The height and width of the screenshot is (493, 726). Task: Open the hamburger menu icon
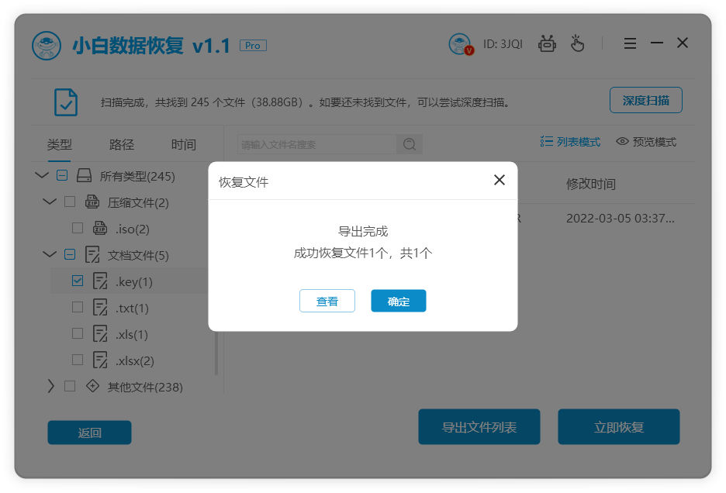click(630, 43)
